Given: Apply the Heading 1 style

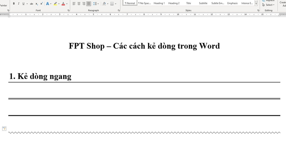Looking at the screenshot, I should tap(159, 3).
